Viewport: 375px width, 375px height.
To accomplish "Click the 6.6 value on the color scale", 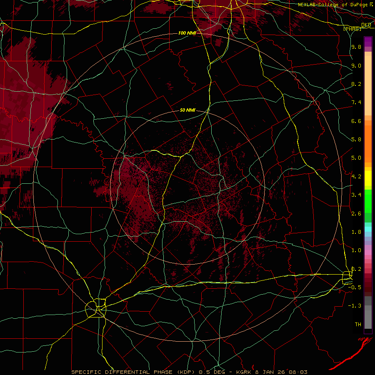I will pyautogui.click(x=356, y=121).
